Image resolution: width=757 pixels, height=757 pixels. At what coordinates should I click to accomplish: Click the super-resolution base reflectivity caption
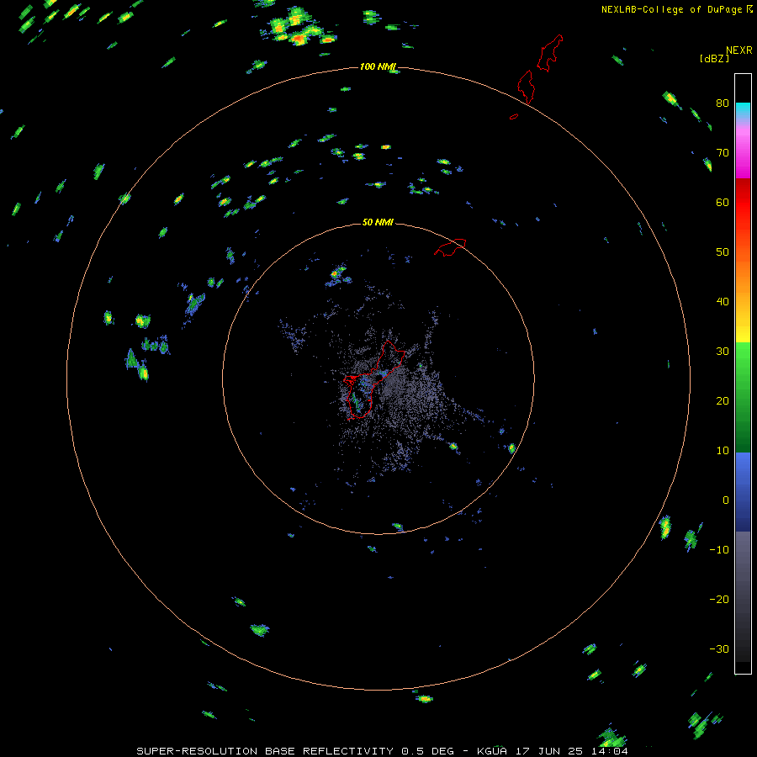click(383, 751)
